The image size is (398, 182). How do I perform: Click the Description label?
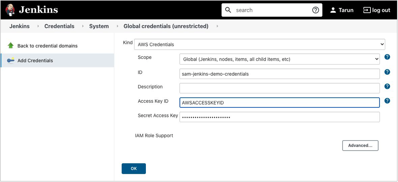pyautogui.click(x=150, y=87)
